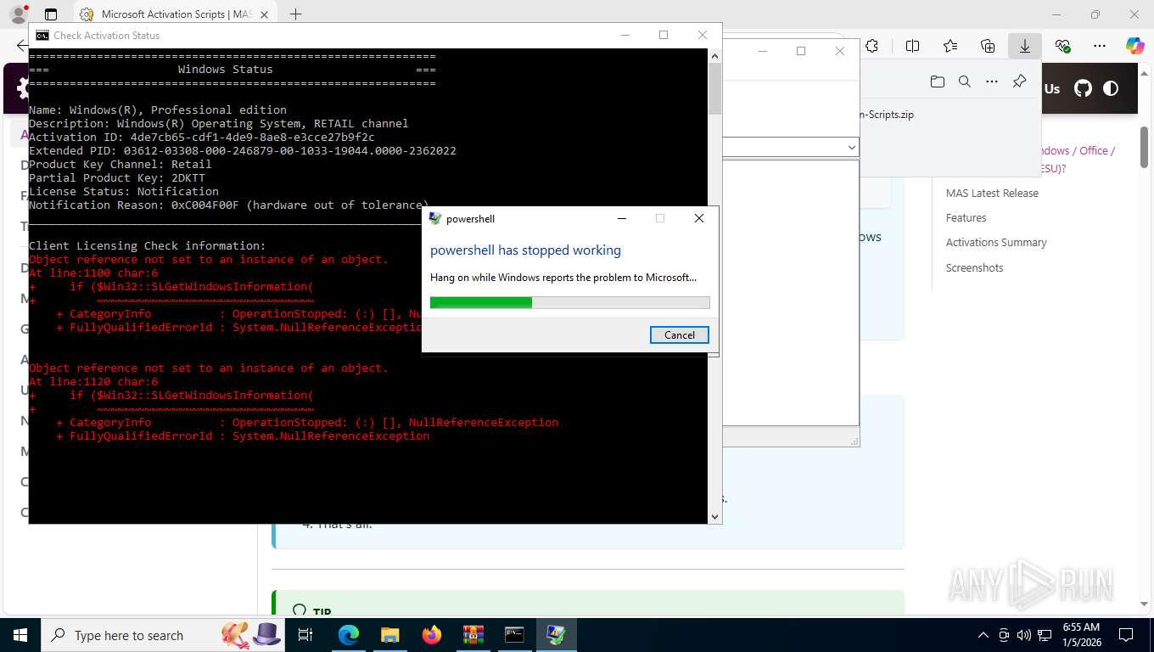The width and height of the screenshot is (1154, 652).
Task: Click Edge Downloads arrow icon
Action: 1025,46
